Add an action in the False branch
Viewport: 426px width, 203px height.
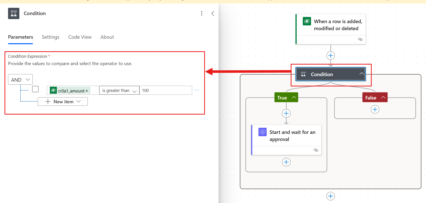click(x=375, y=109)
